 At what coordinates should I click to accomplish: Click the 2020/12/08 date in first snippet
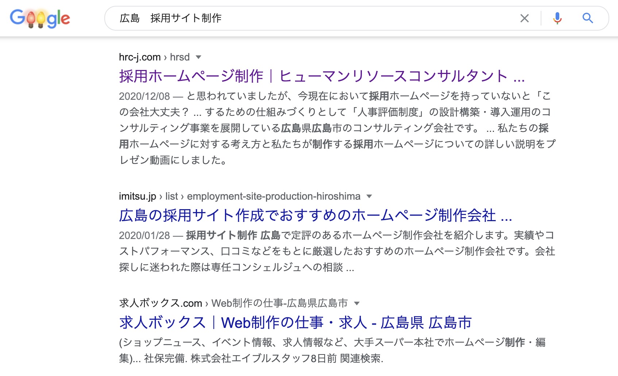pyautogui.click(x=144, y=96)
